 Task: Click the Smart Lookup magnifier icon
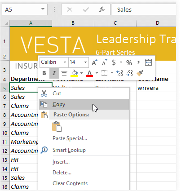click(44, 150)
